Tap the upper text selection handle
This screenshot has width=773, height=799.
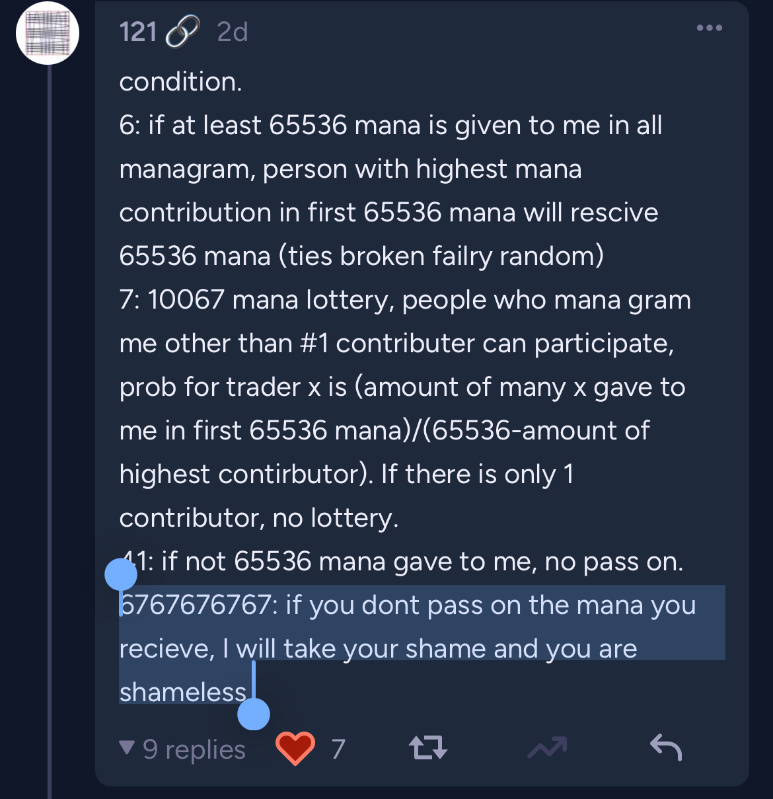[121, 574]
